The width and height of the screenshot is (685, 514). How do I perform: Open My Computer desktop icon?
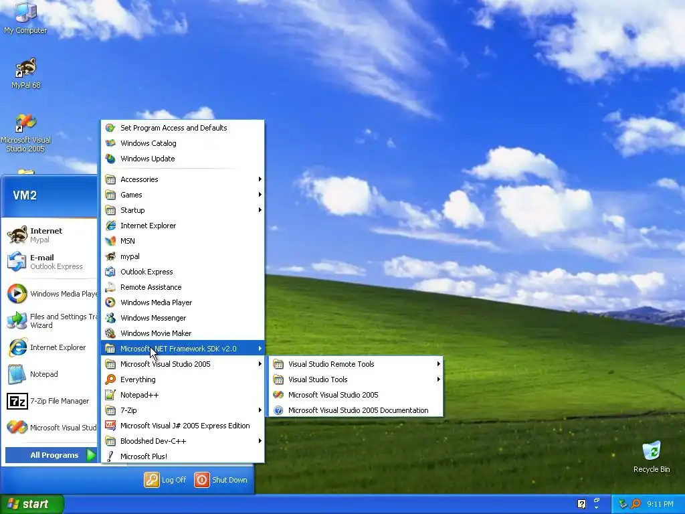[25, 17]
